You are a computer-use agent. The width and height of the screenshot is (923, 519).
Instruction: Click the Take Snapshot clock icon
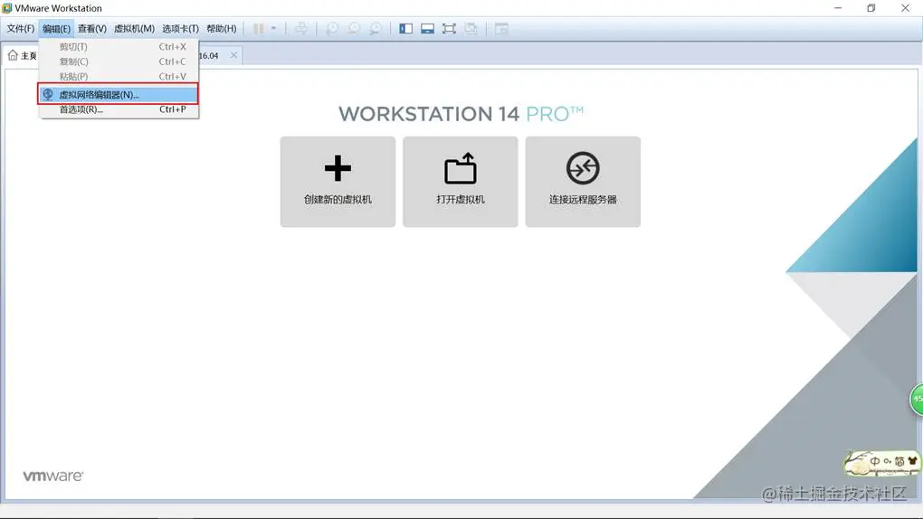(x=333, y=28)
